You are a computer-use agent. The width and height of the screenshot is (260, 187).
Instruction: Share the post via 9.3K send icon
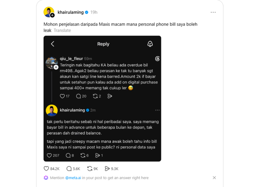point(107,169)
